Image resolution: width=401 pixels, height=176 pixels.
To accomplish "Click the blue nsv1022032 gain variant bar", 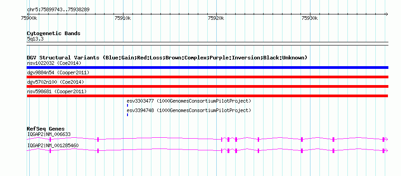I will pos(207,68).
